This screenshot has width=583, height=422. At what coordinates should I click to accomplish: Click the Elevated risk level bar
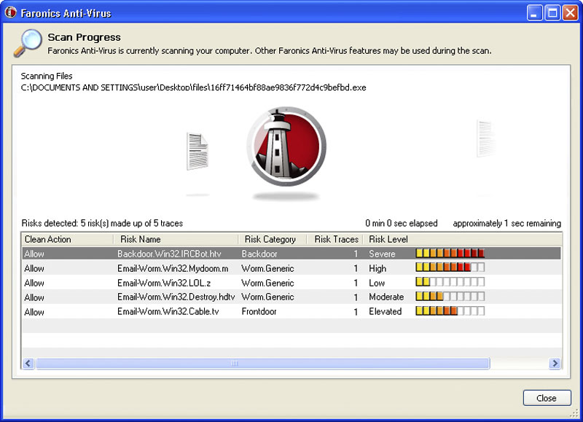tap(450, 310)
